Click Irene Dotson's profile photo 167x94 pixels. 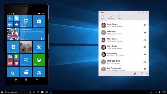coord(103,25)
